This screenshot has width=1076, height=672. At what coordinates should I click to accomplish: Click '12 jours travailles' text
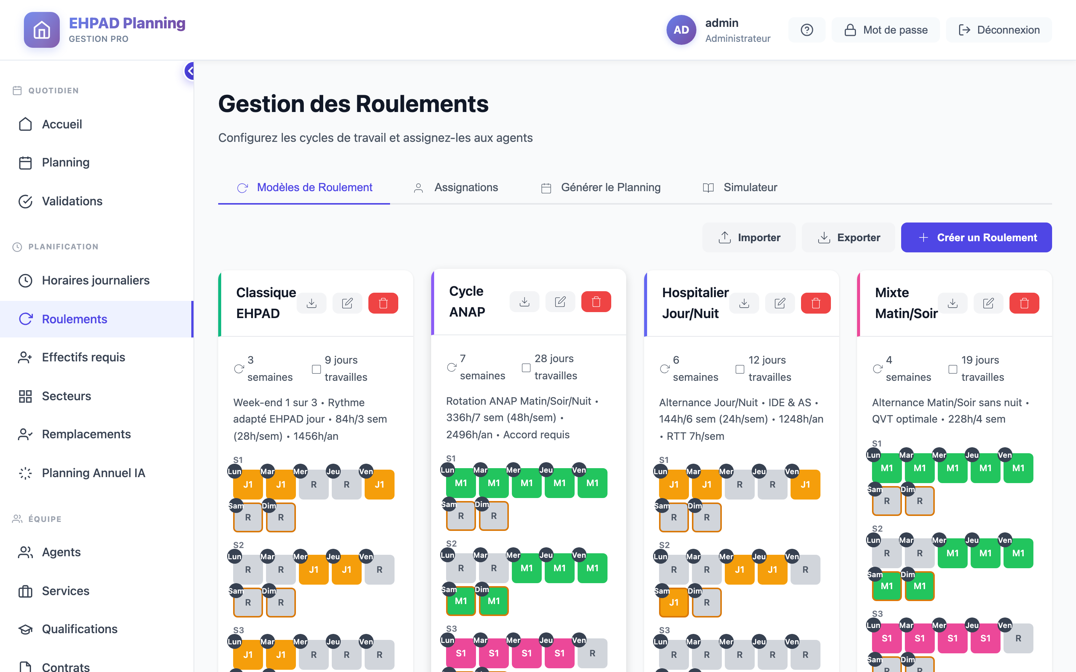[x=770, y=368]
